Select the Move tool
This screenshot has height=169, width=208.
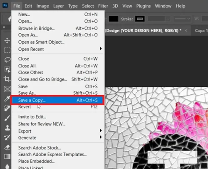tap(7, 41)
